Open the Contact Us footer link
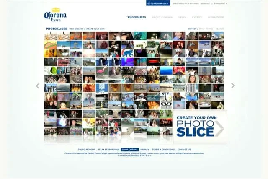Screen dimensions: 268x179 click(184, 150)
